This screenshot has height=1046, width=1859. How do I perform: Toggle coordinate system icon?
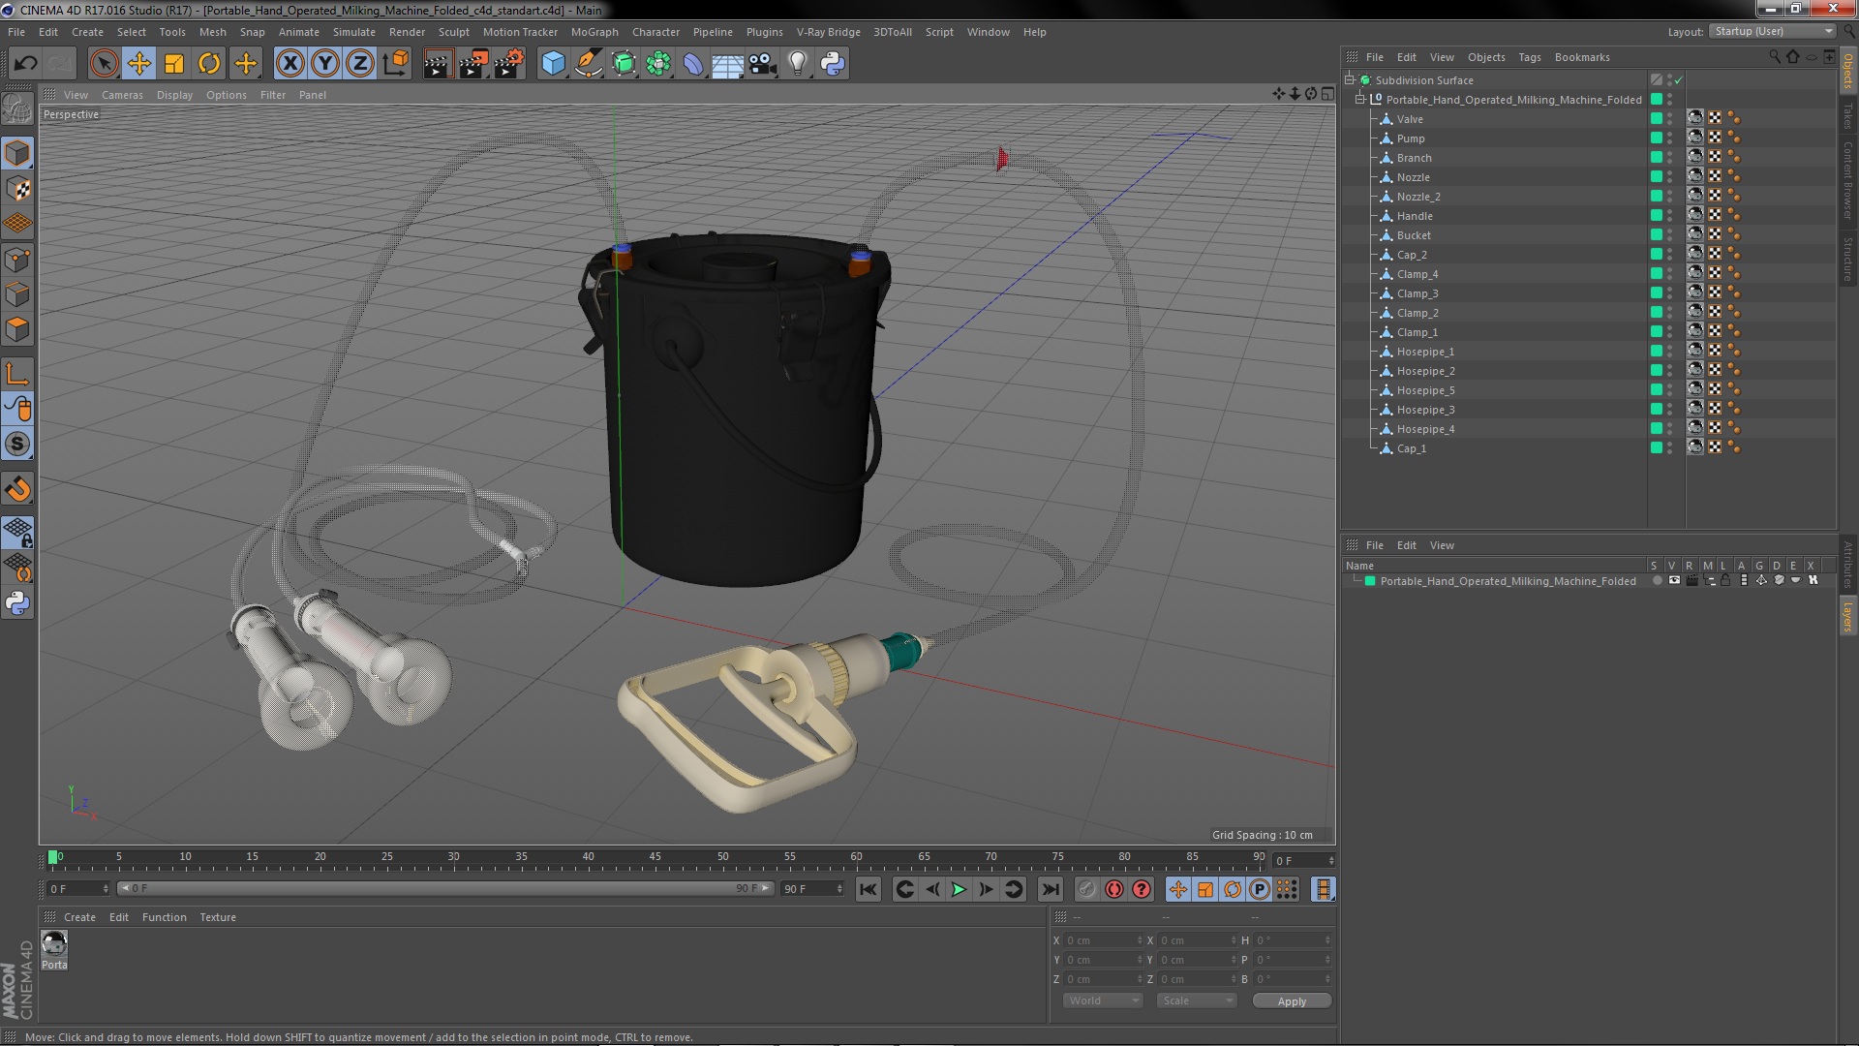pyautogui.click(x=396, y=64)
